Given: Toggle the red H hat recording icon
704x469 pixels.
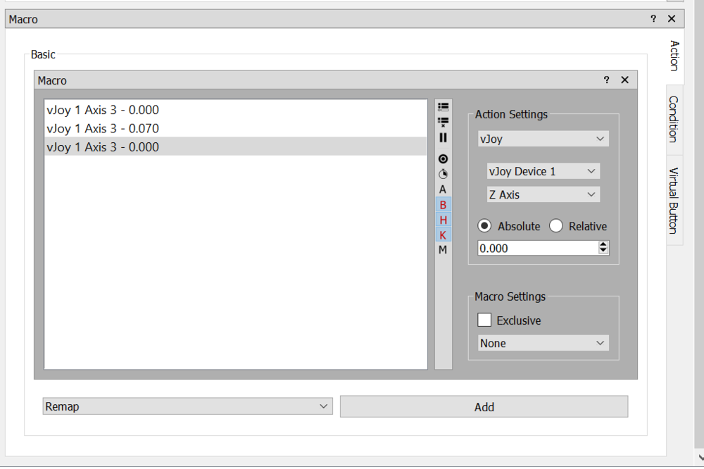Looking at the screenshot, I should (x=443, y=220).
